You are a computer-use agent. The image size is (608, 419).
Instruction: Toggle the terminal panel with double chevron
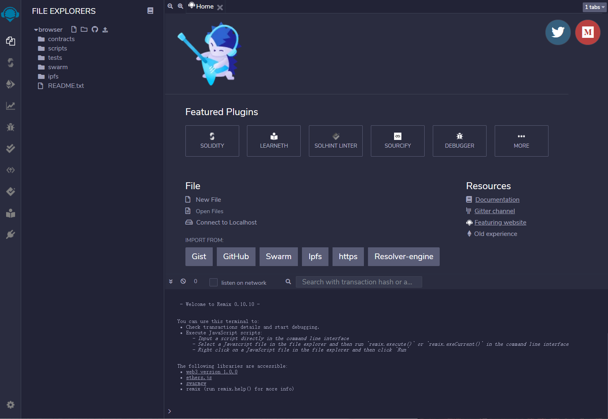point(171,282)
